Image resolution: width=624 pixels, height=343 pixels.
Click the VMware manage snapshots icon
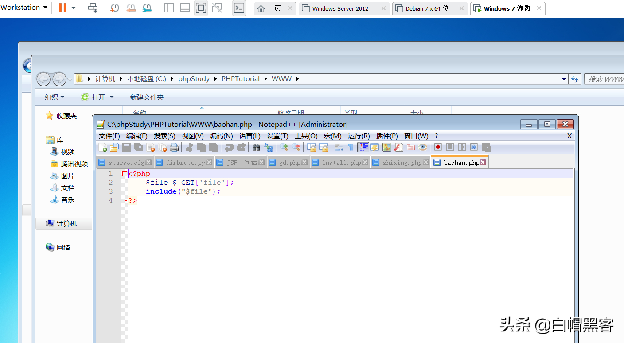[x=147, y=8]
